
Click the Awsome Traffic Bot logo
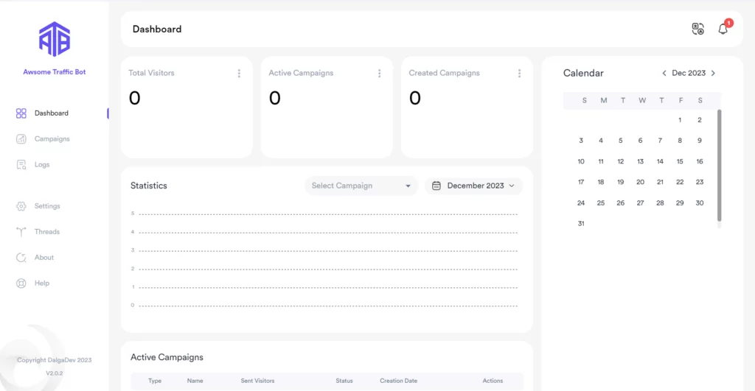pos(55,39)
